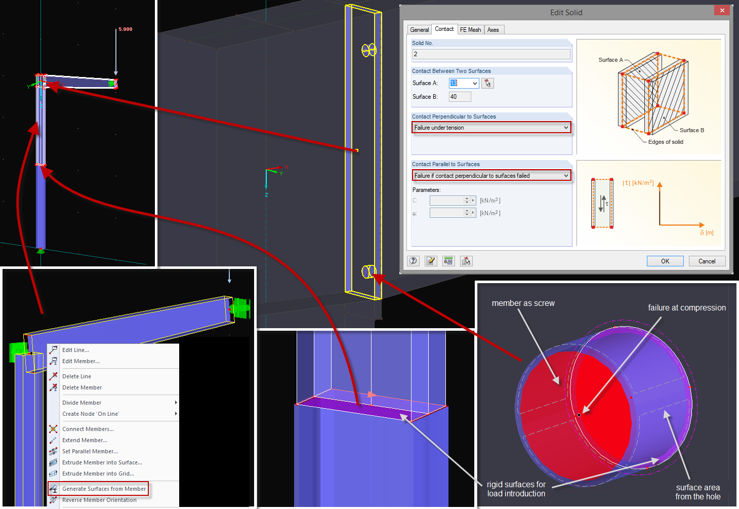Click the Edit Member icon in the context menu
The width and height of the screenshot is (739, 509).
pos(53,361)
